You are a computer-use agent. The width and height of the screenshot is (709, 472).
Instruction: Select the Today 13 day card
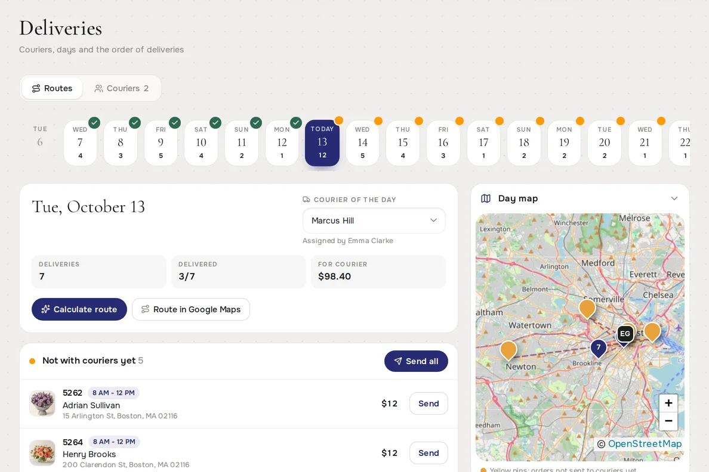(322, 142)
